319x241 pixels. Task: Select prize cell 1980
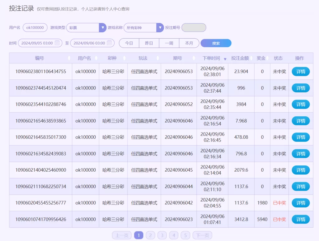(262, 203)
